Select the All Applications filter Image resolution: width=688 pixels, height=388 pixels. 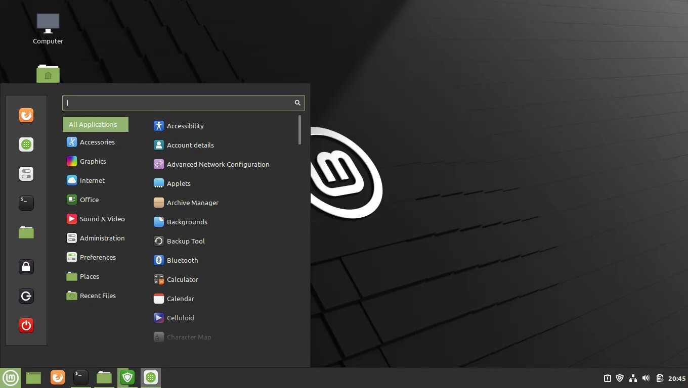click(95, 124)
